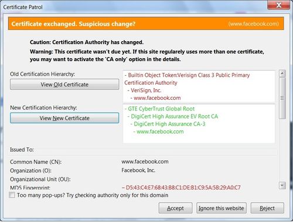Reject the changed certificate
This screenshot has height=222, width=293.
tap(267, 208)
